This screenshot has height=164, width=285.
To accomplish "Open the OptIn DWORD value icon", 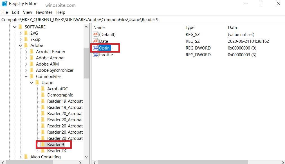I will [96, 48].
